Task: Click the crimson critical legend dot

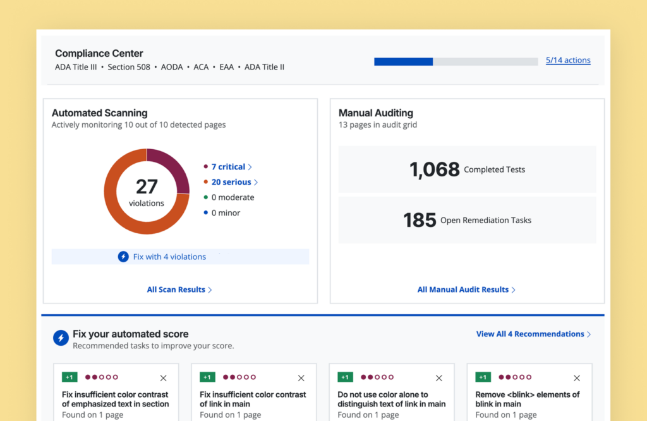Action: 205,166
